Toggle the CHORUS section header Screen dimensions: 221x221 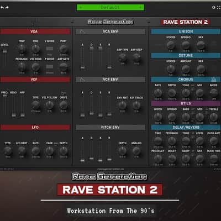186,80
